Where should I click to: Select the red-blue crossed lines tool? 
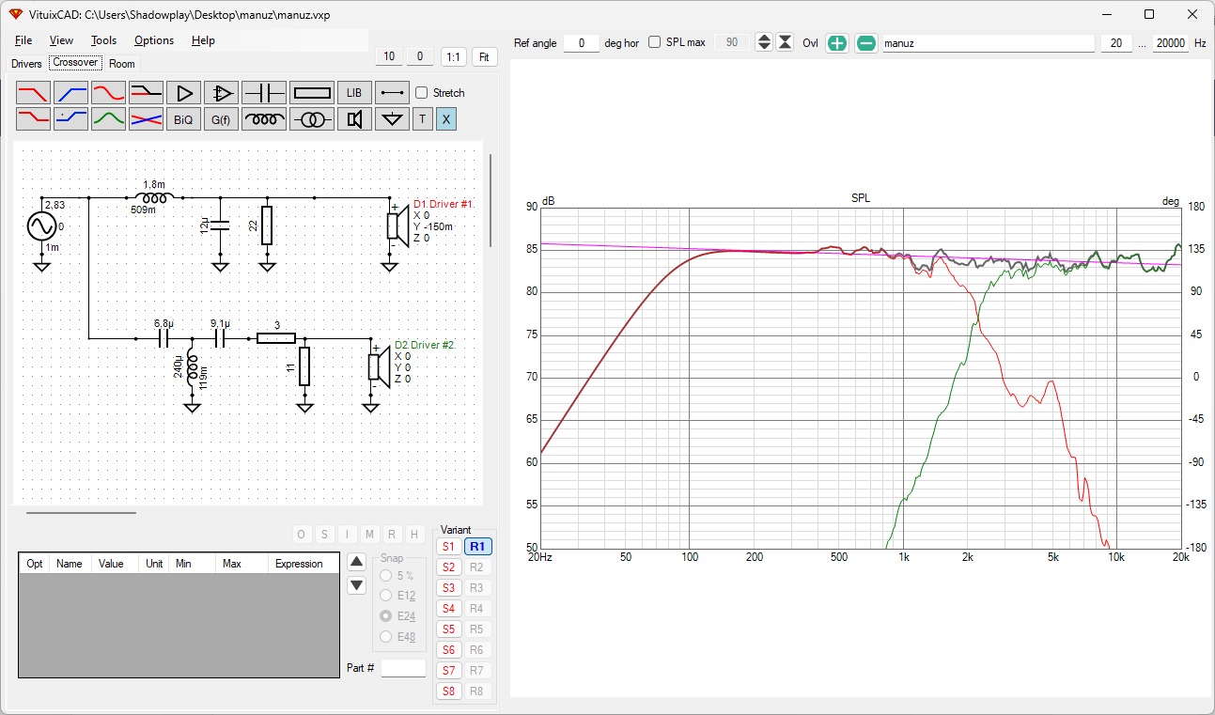(146, 119)
